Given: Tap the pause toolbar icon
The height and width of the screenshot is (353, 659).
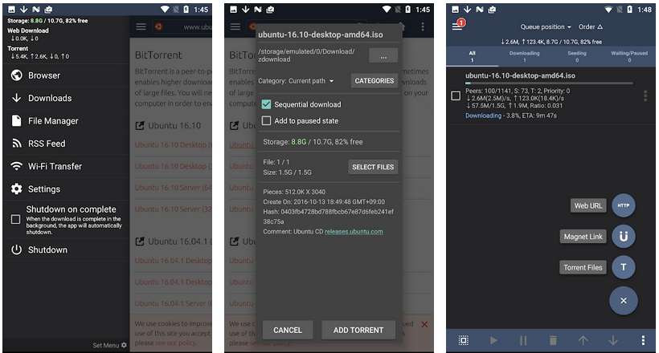Looking at the screenshot, I should [x=523, y=340].
